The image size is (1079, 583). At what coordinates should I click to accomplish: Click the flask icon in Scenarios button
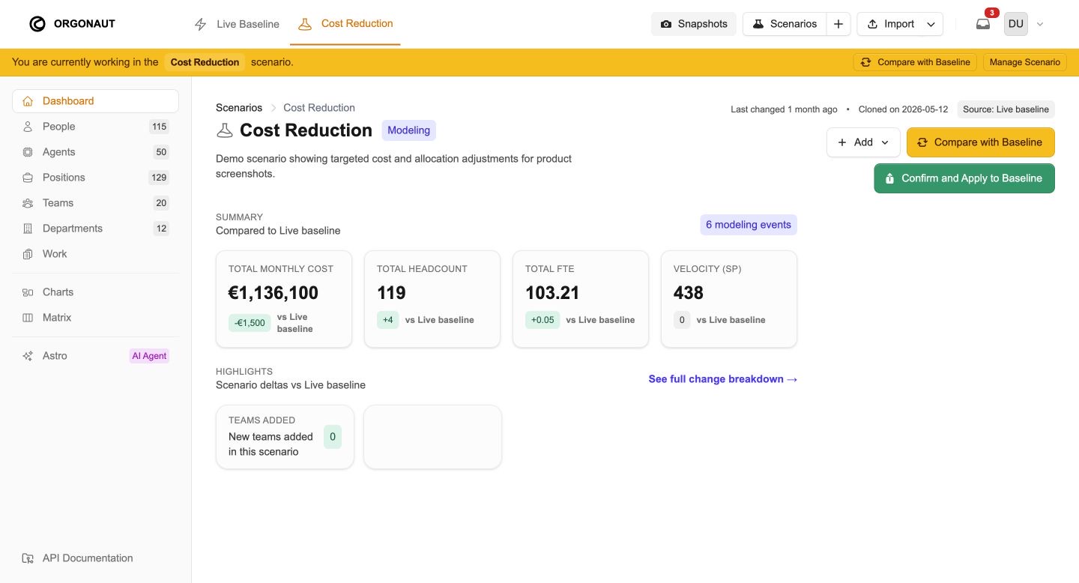click(x=758, y=24)
